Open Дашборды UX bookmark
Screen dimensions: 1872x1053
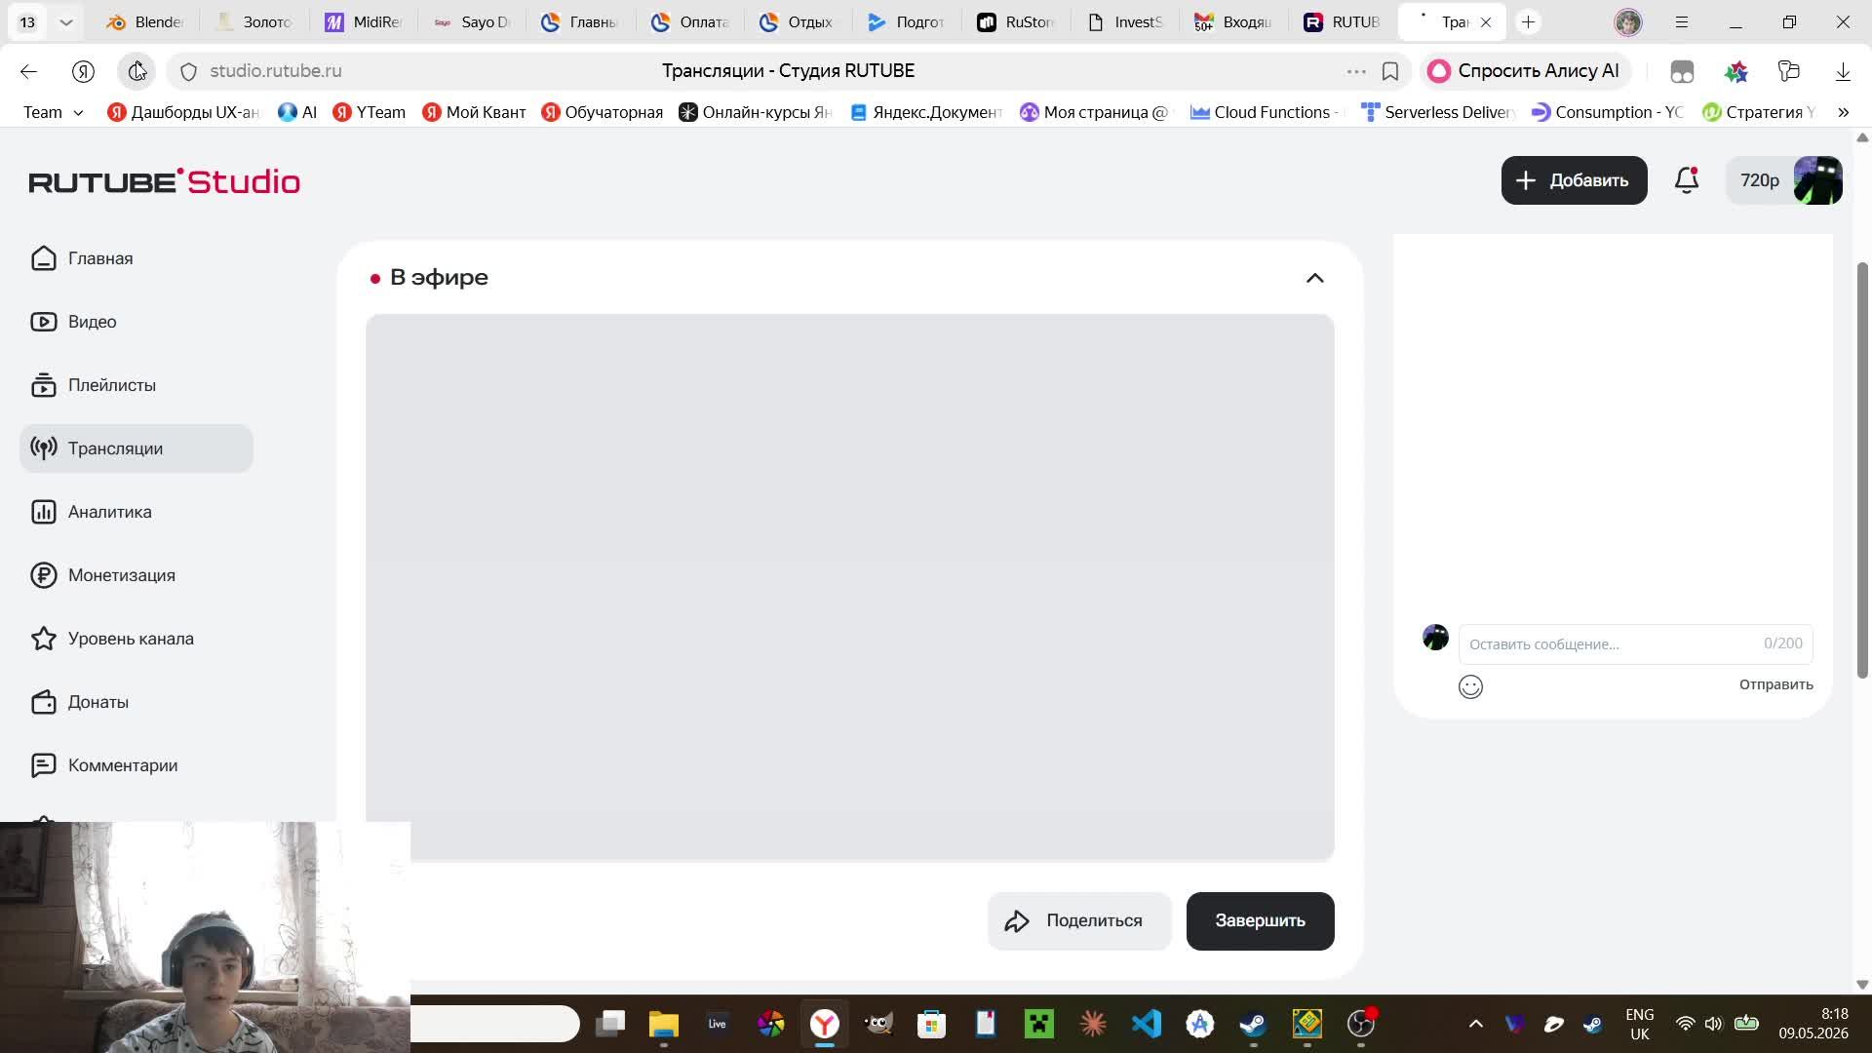click(183, 112)
